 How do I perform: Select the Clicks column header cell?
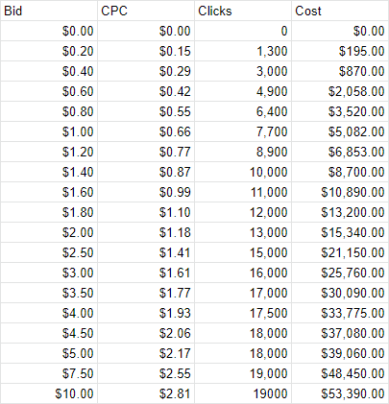tap(243, 11)
